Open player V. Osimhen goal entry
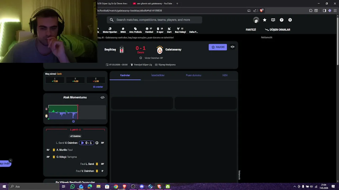Viewport: 339px width, 190px height. click(x=71, y=143)
